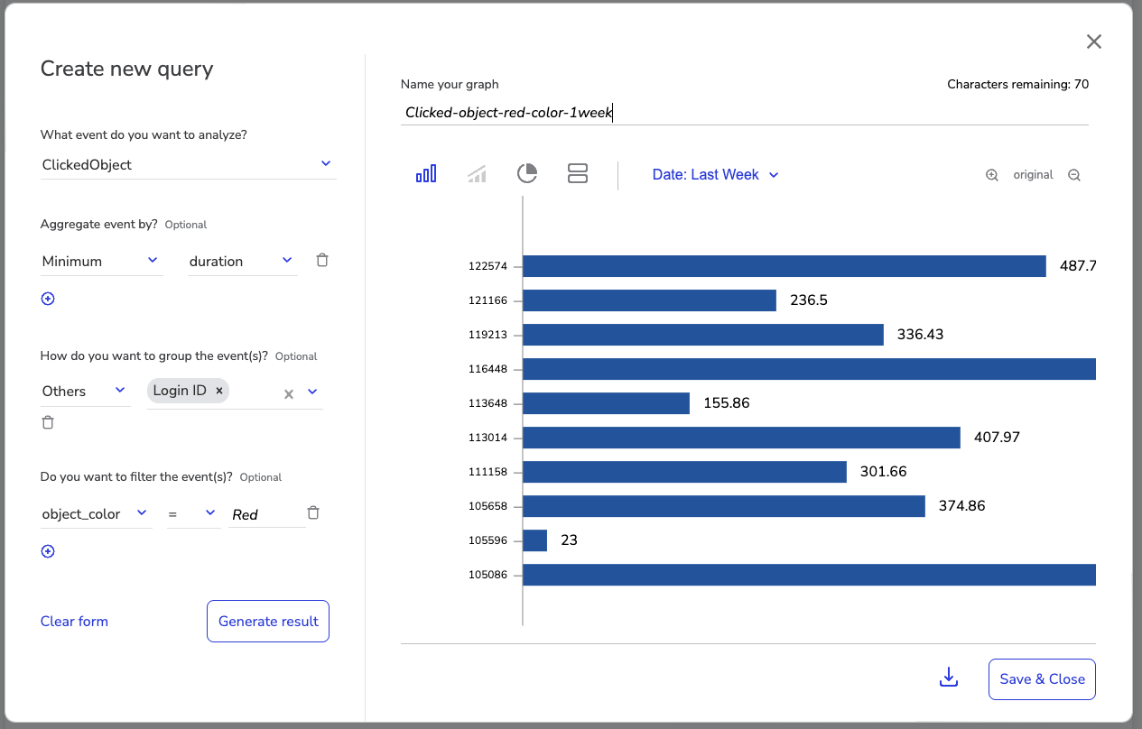
Task: Expand the Login ID group options dropdown
Action: [312, 392]
